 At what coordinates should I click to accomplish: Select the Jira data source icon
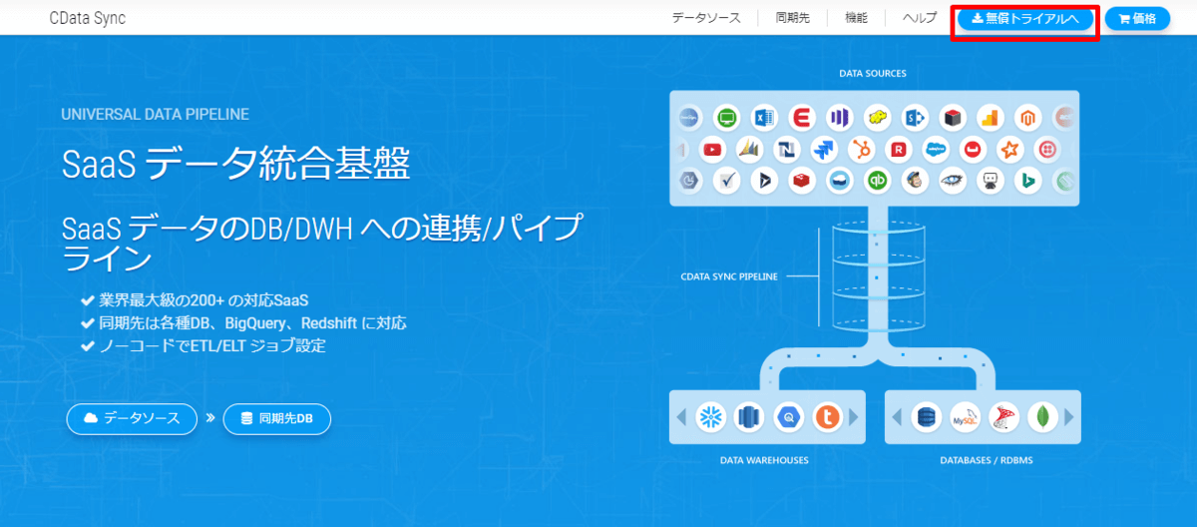pos(824,150)
